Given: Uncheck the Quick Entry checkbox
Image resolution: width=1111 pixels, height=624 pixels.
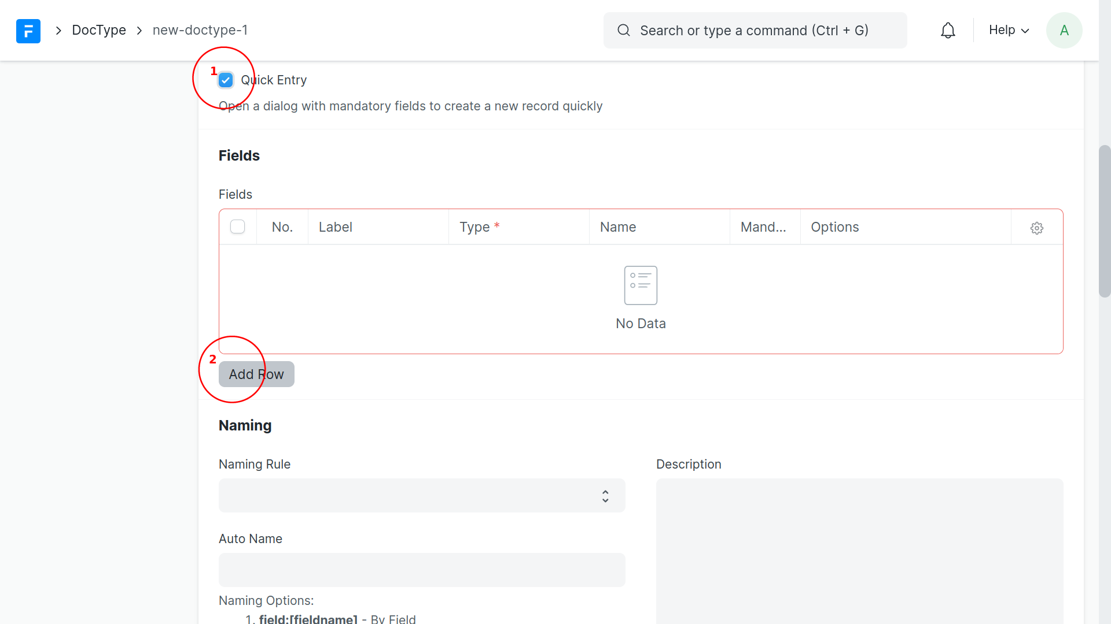Looking at the screenshot, I should (226, 80).
